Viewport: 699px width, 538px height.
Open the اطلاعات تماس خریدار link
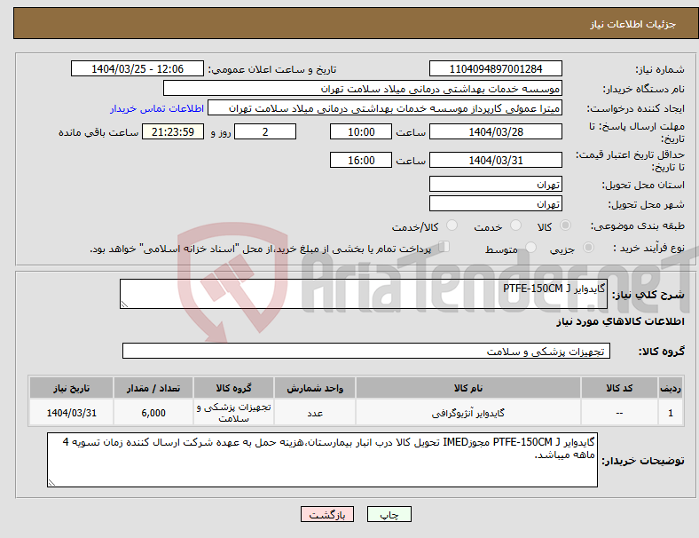pos(157,108)
